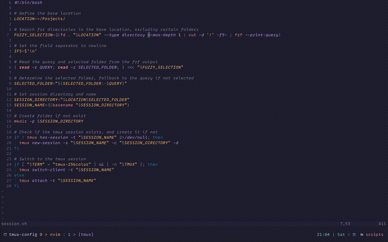Place cursor on the IFS=$'\n' line
Image resolution: width=388 pixels, height=242 pixels.
pyautogui.click(x=25, y=51)
